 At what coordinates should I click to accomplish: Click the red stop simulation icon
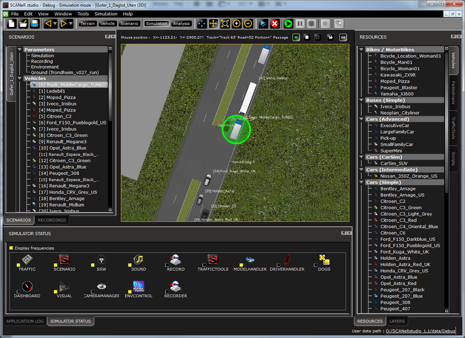click(274, 24)
